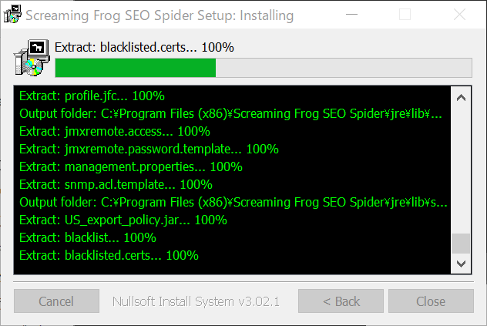Viewport: 487px width, 326px height.
Task: Click the log scrollbar down arrow
Action: click(x=461, y=263)
